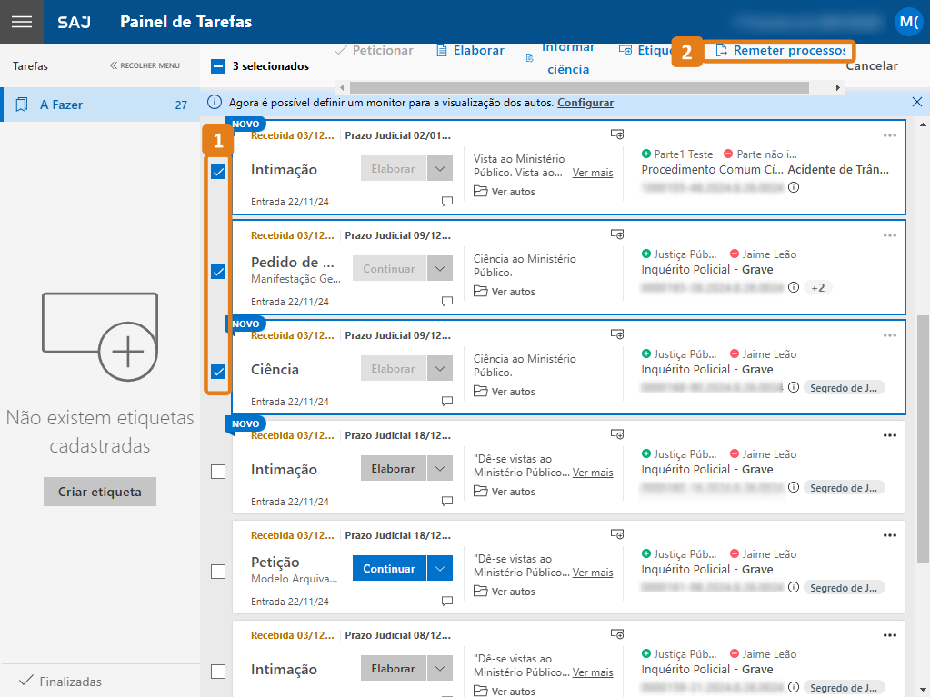The width and height of the screenshot is (930, 697).
Task: Close the blue monitor info banner
Action: pos(916,103)
